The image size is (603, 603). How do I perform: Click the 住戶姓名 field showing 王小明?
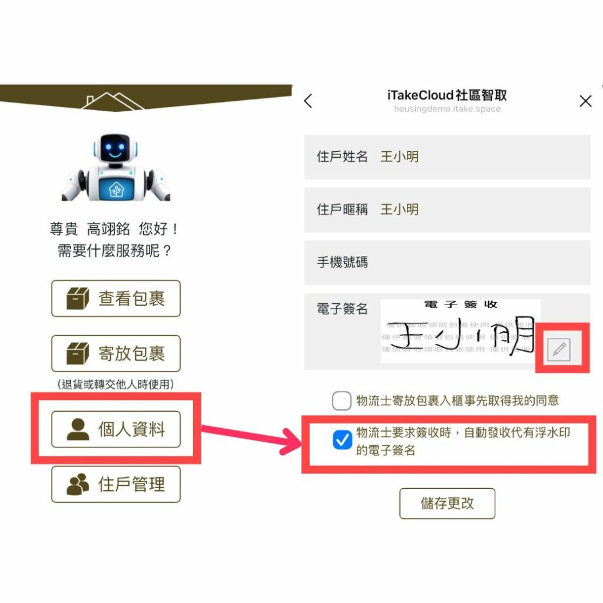[x=448, y=157]
